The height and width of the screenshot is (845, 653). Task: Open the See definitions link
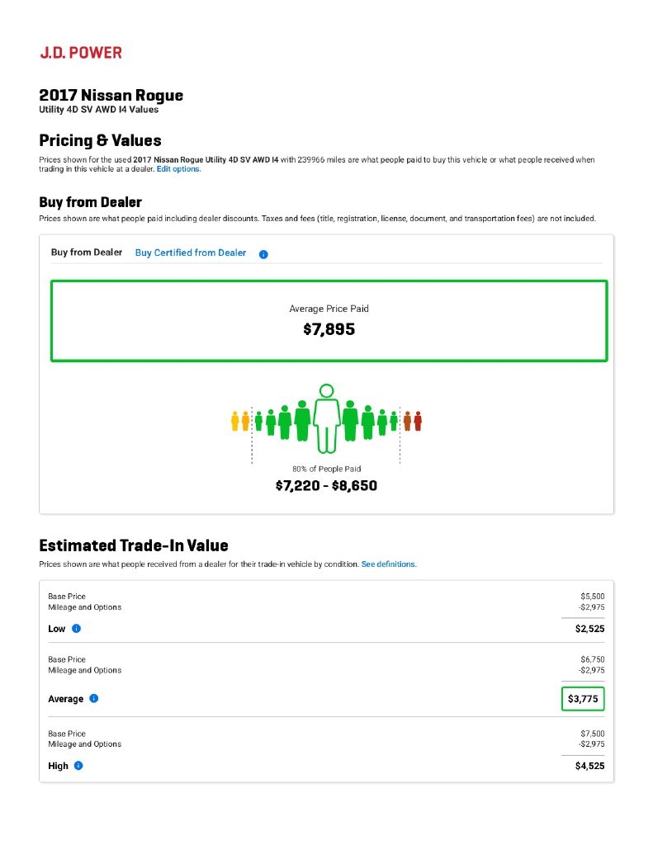(x=389, y=564)
